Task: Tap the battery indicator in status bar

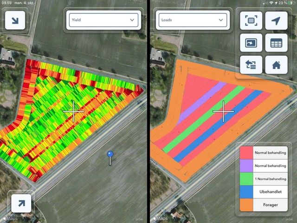Action: pos(291,3)
